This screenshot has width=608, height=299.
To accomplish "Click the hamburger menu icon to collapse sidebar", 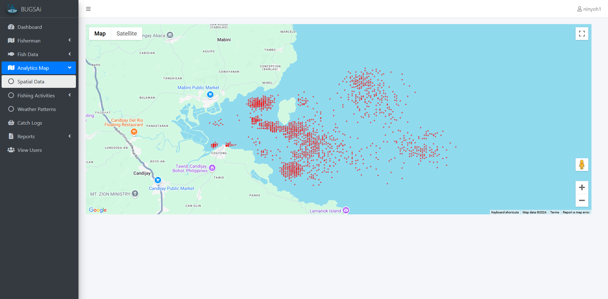I will [x=88, y=9].
